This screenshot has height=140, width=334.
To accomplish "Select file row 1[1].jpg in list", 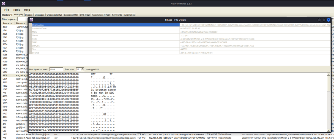I will 15,30.
